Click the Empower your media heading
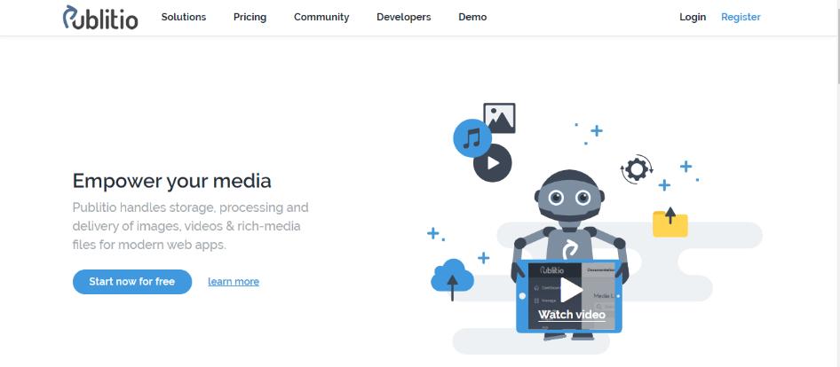 pos(172,181)
